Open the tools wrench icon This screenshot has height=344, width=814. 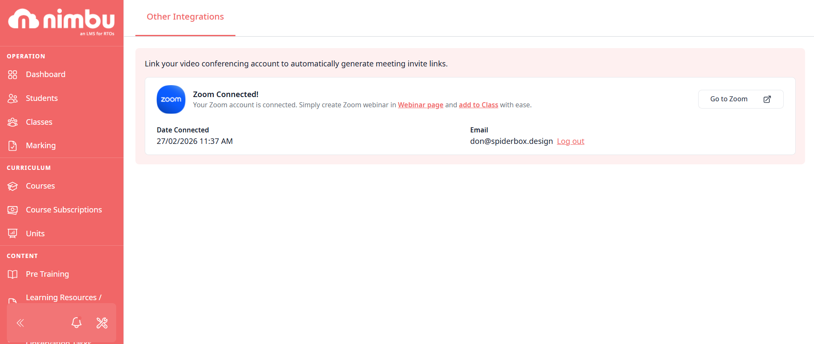[102, 323]
